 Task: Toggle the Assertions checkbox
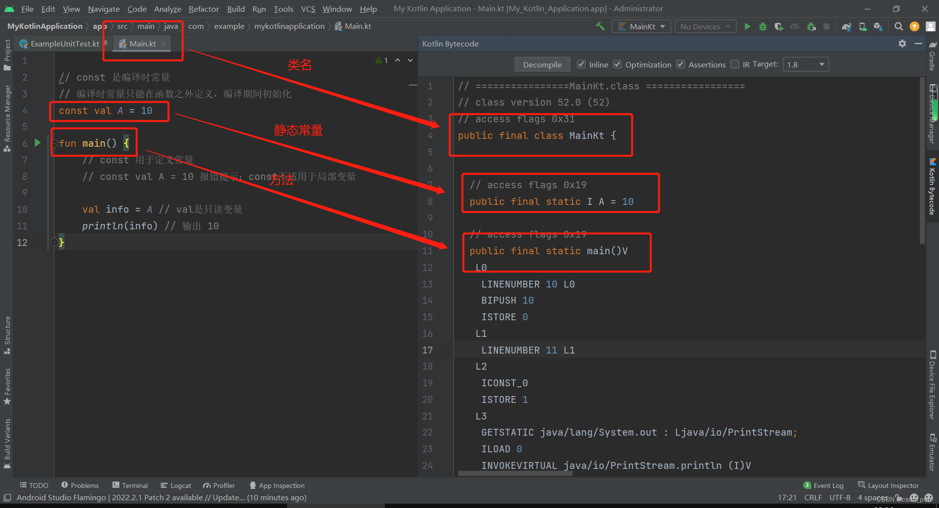point(680,64)
